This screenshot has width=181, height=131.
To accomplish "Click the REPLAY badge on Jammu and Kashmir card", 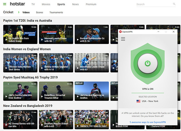I will tap(79, 83).
